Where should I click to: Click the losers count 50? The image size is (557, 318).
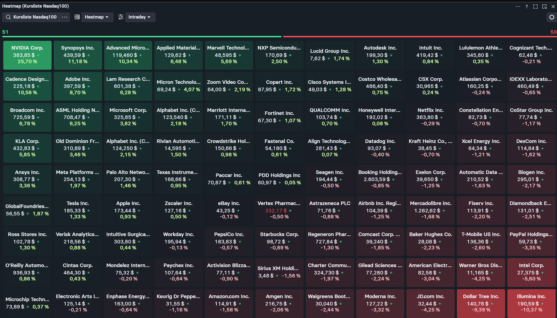click(x=553, y=32)
